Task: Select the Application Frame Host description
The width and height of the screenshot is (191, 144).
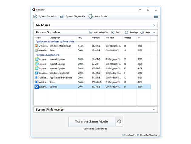Action: click(x=61, y=78)
